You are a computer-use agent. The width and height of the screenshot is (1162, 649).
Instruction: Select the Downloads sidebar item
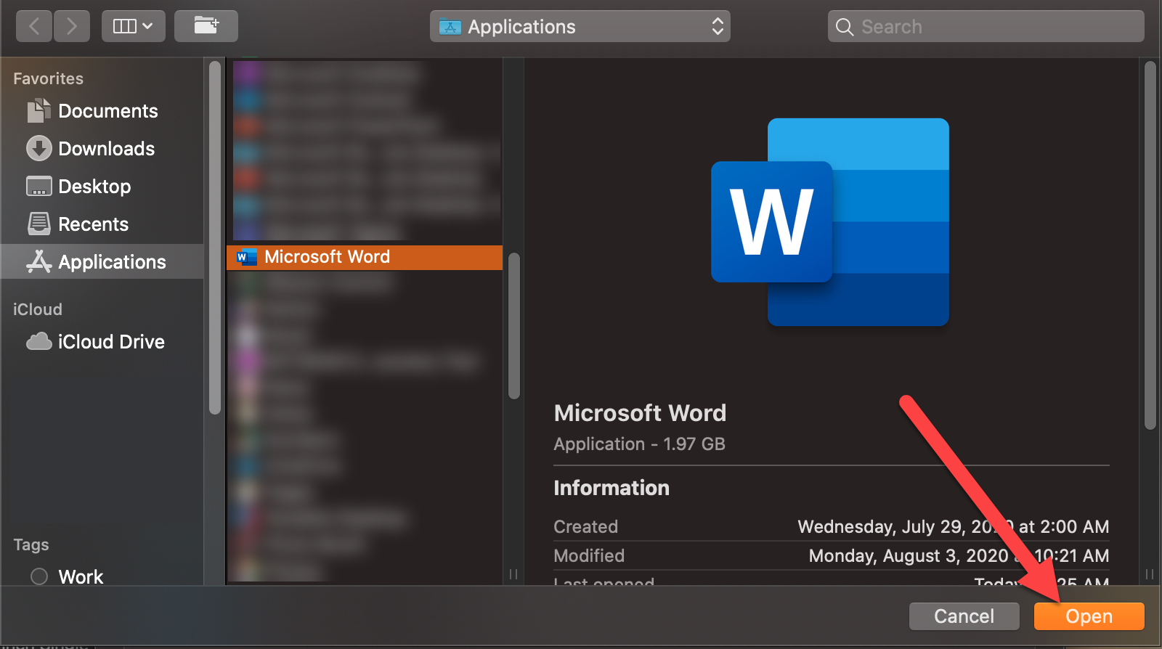(102, 149)
